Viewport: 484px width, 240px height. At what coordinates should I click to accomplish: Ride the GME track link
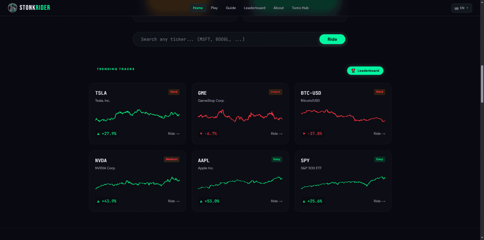pos(277,134)
